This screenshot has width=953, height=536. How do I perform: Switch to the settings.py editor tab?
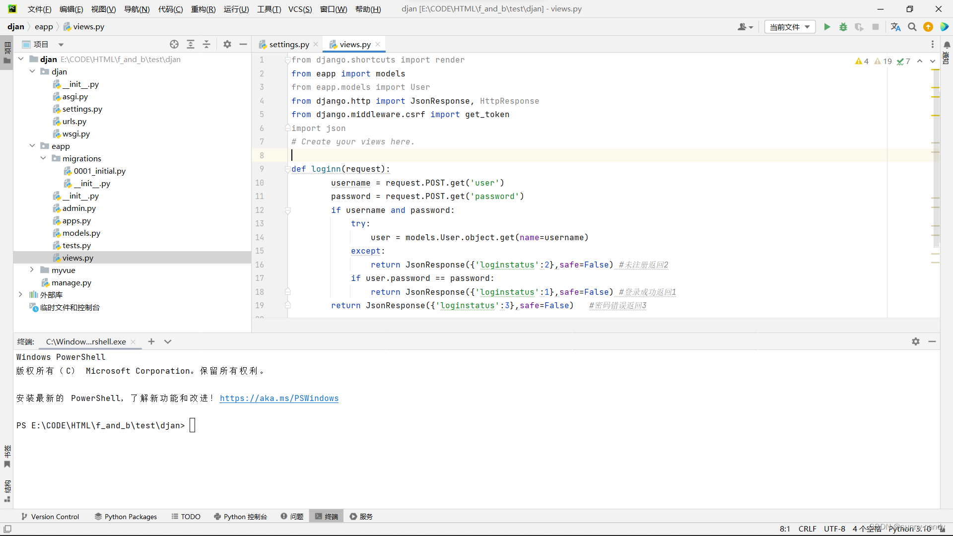click(x=288, y=44)
